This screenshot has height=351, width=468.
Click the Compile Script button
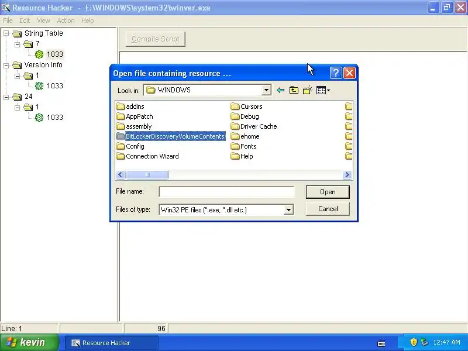(156, 39)
